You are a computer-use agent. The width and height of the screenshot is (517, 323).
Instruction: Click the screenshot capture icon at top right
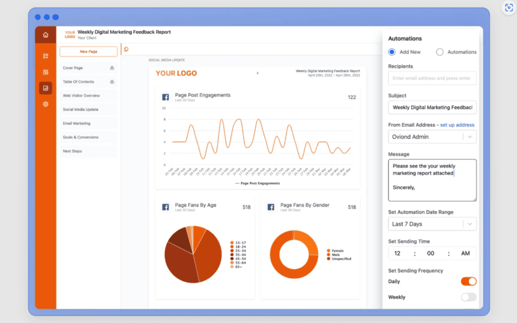point(509,7)
